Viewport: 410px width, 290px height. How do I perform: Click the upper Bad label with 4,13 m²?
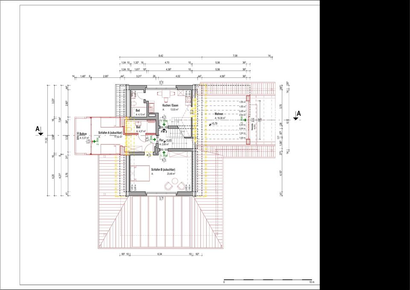click(x=138, y=111)
